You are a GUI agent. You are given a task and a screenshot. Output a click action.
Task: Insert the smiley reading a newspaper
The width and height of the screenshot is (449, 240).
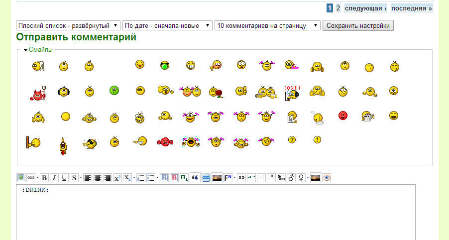click(x=368, y=117)
